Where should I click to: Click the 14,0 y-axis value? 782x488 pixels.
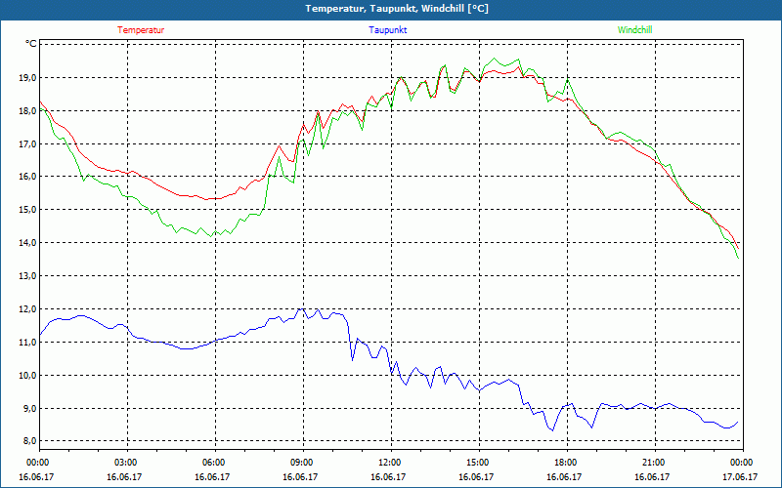[x=27, y=242]
